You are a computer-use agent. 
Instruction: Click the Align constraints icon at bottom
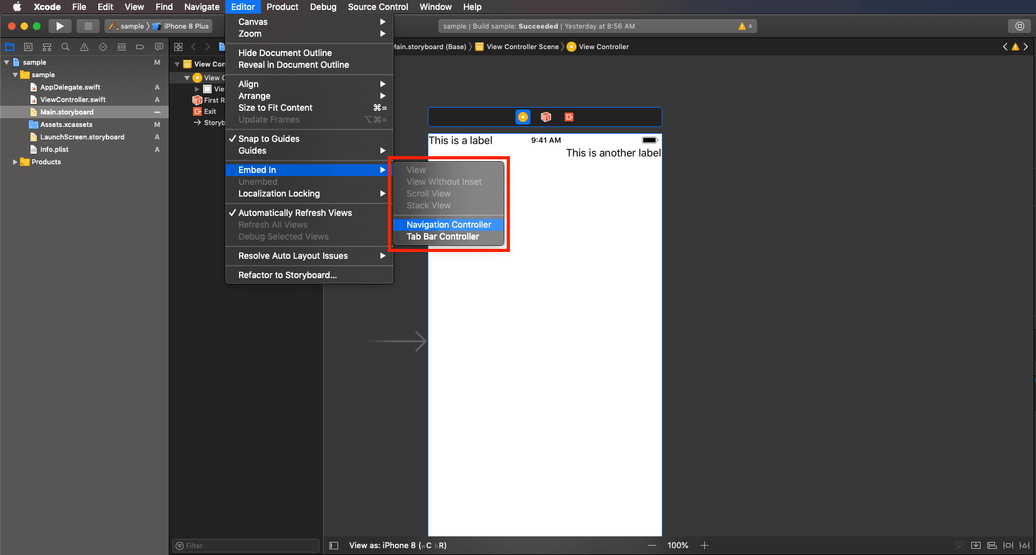(x=992, y=546)
